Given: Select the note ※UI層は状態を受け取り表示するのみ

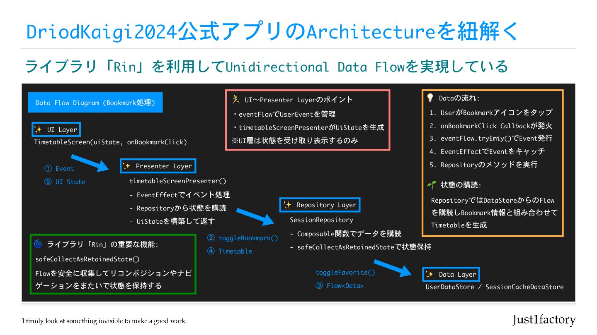Looking at the screenshot, I should pos(295,140).
